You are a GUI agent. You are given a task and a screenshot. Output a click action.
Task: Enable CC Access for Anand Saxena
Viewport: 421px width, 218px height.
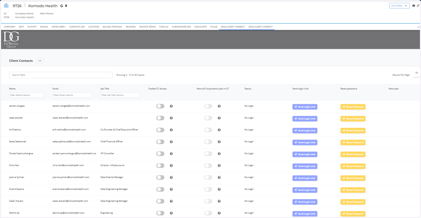click(x=160, y=189)
